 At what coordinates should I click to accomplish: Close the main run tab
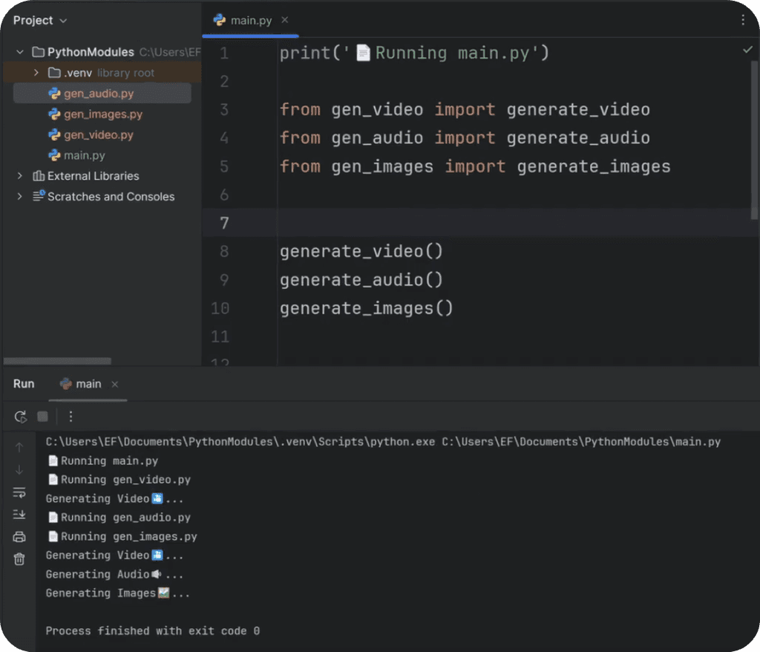click(x=115, y=384)
